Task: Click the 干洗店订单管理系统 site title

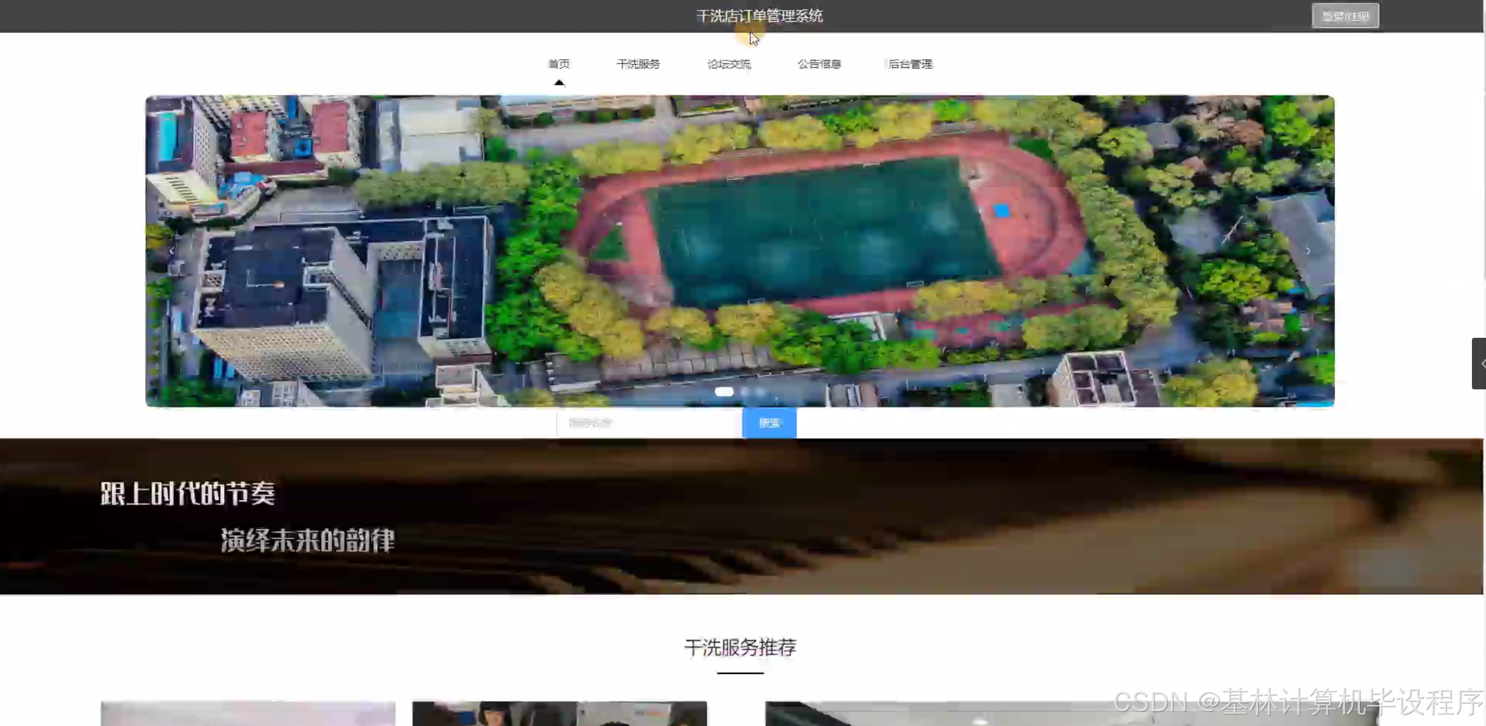Action: pos(759,16)
